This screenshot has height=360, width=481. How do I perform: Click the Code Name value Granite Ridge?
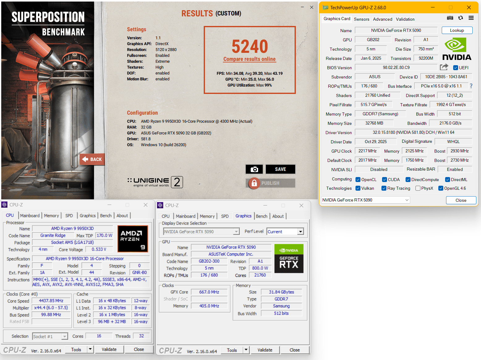click(x=53, y=235)
